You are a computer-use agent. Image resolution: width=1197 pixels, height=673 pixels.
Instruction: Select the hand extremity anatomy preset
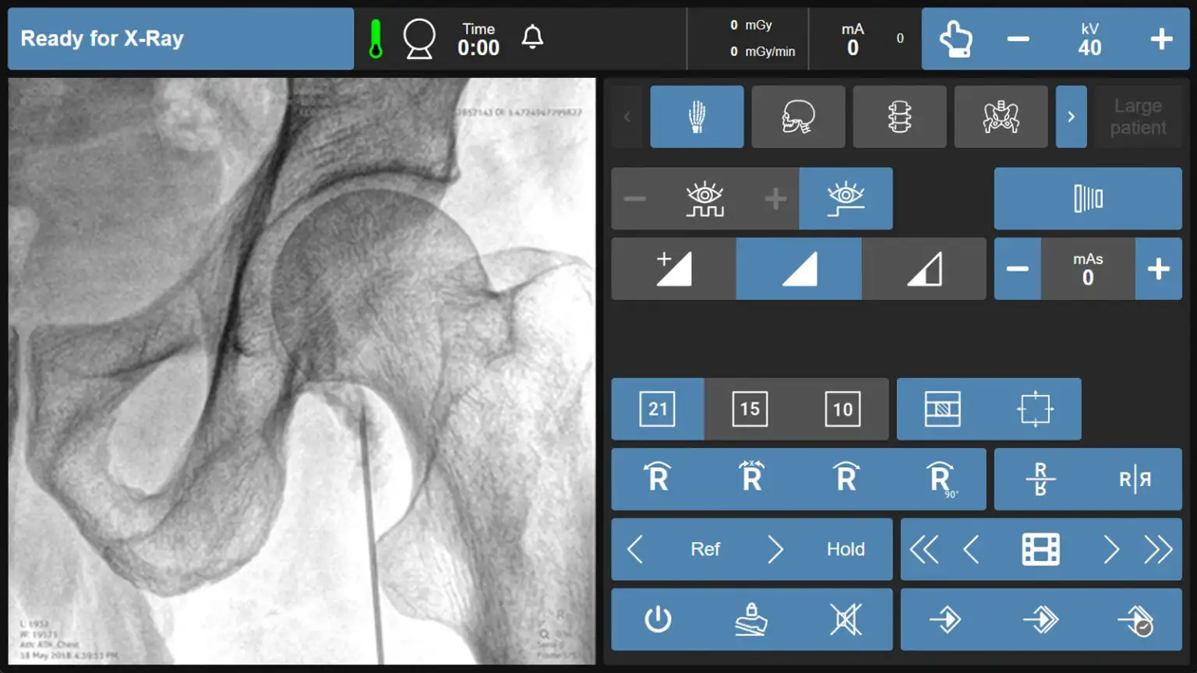pos(697,117)
